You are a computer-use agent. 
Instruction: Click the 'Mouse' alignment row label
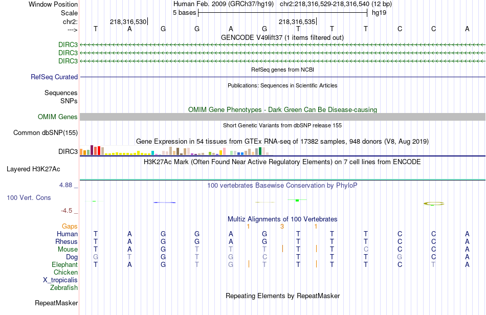[68, 250]
